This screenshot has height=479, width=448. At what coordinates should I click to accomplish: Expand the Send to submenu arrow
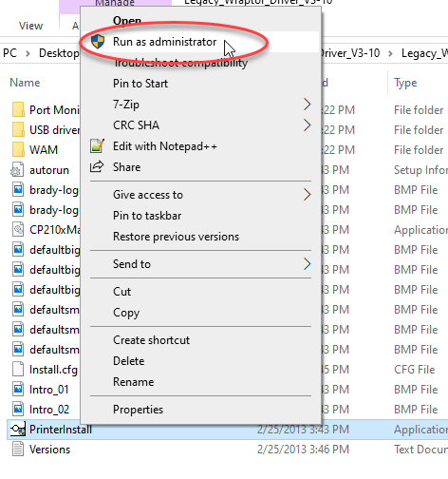click(307, 264)
